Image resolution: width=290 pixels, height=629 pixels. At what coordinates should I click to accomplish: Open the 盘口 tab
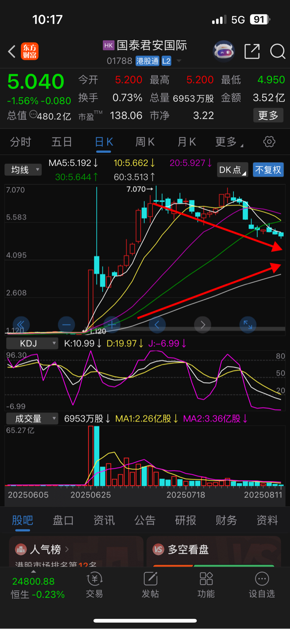click(63, 520)
